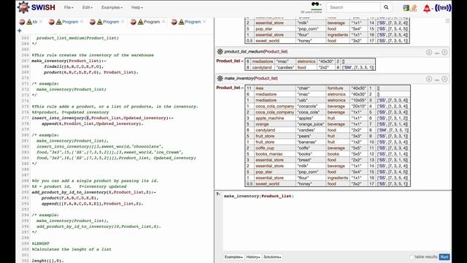Image resolution: width=467 pixels, height=263 pixels.
Task: Open the notes pencil icon in navbar
Action: tap(414, 8)
